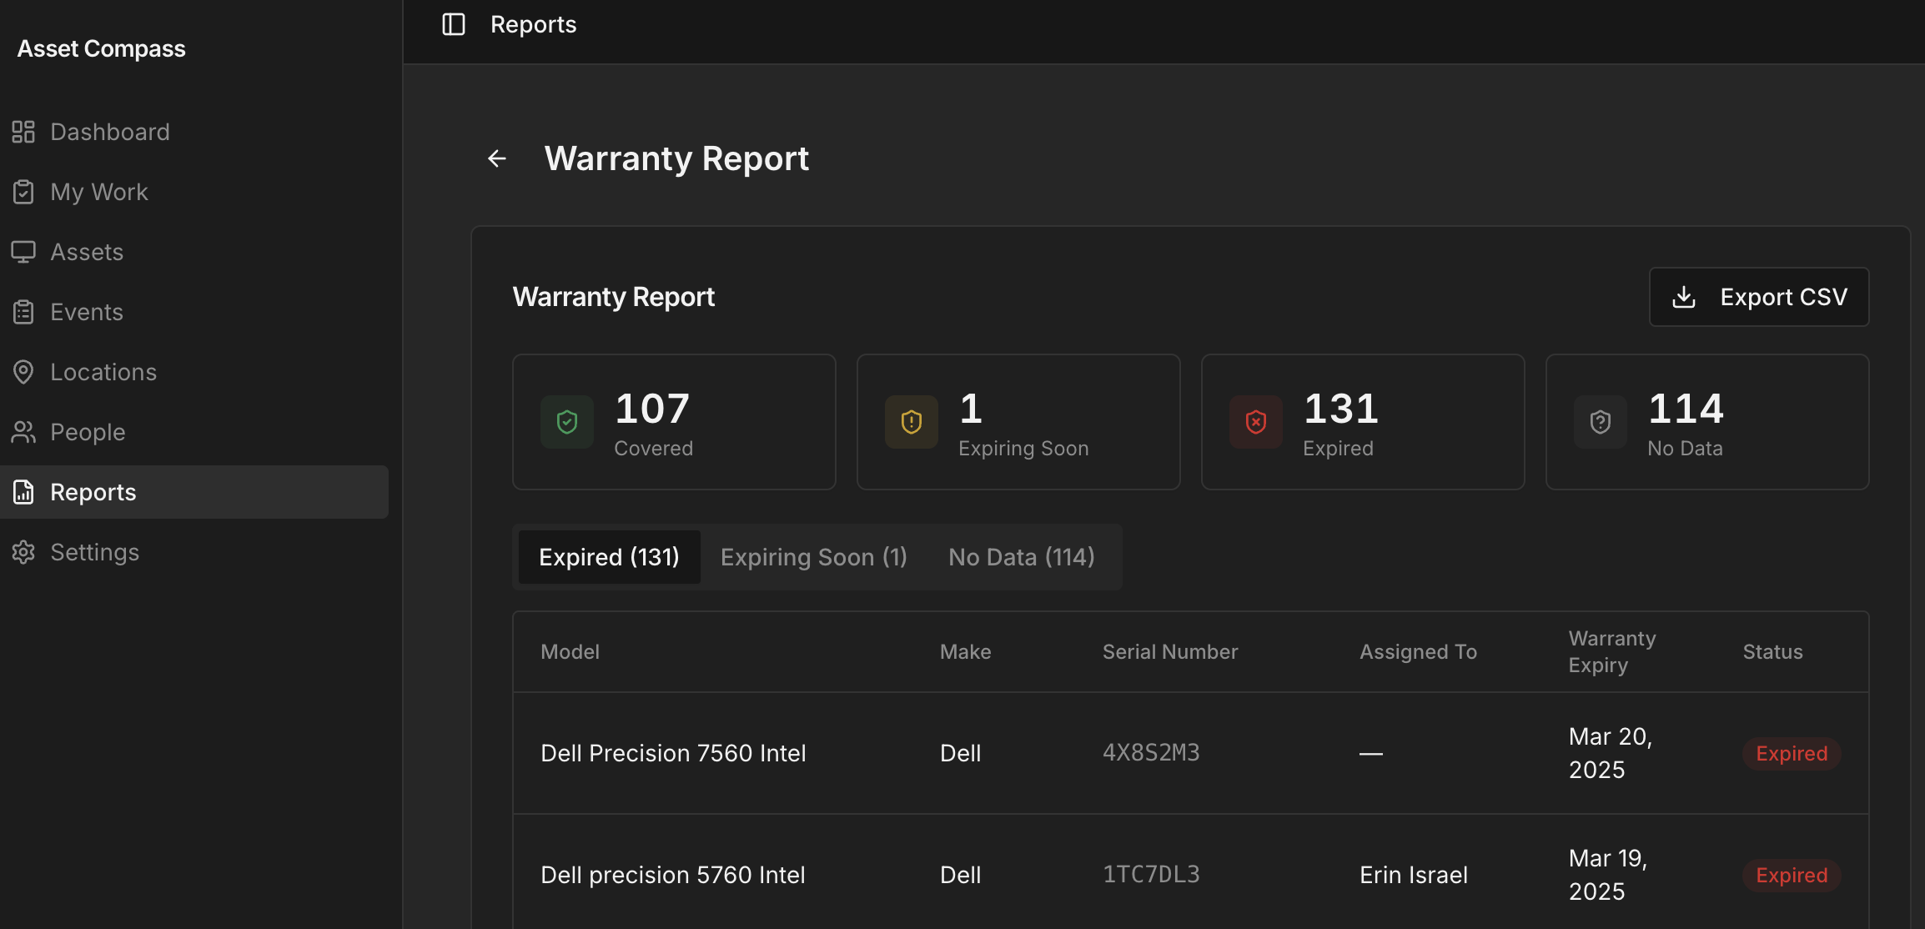
Task: Click the green Covered shield icon
Action: pos(567,422)
